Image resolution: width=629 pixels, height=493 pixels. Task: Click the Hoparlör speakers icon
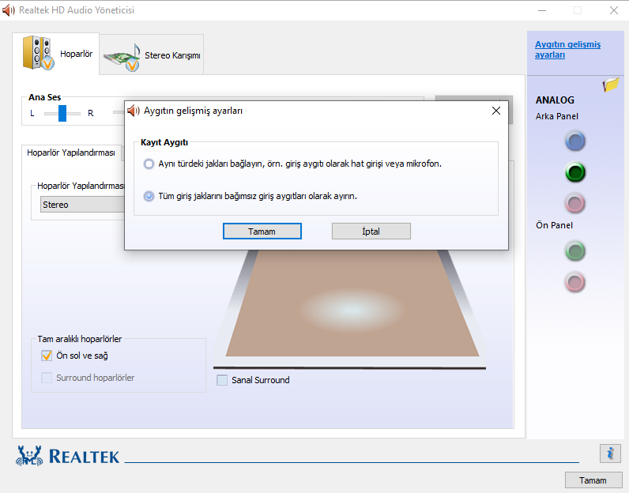point(38,53)
